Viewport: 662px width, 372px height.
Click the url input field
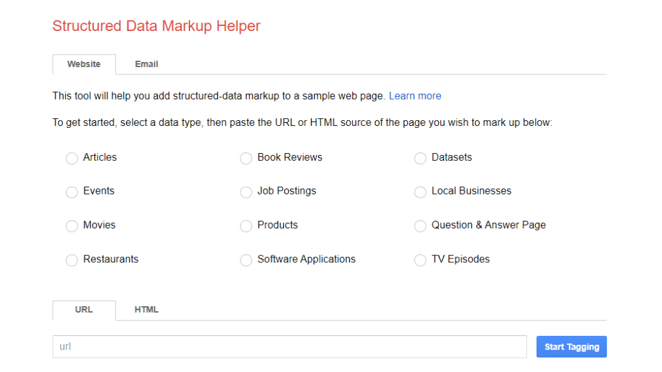tap(290, 347)
